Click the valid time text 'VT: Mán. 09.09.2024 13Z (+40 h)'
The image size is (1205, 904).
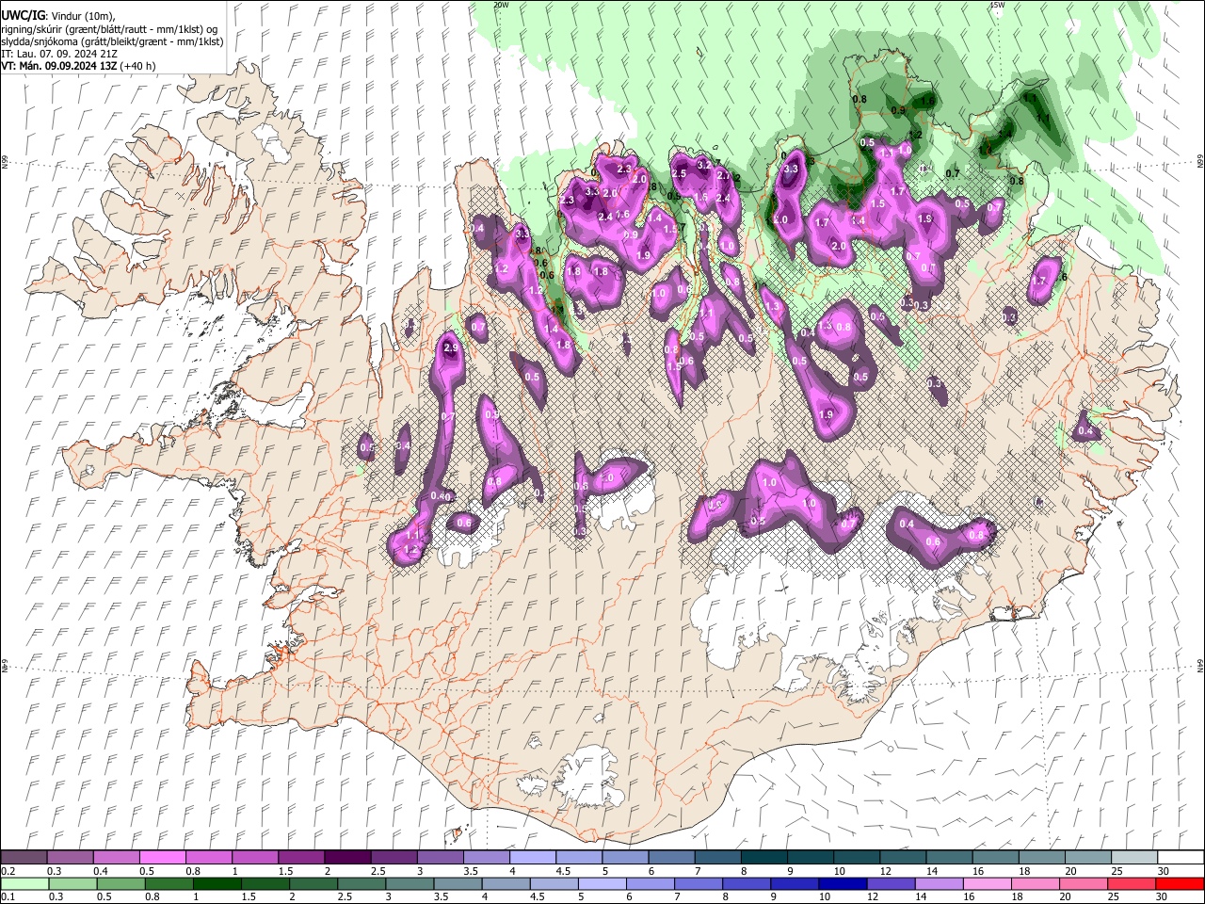point(78,66)
